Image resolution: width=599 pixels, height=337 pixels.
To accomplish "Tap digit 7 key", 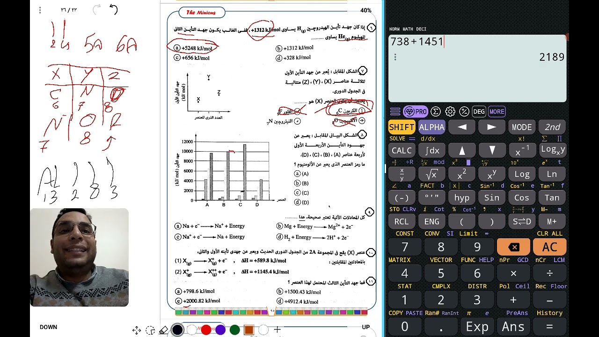I will click(405, 247).
